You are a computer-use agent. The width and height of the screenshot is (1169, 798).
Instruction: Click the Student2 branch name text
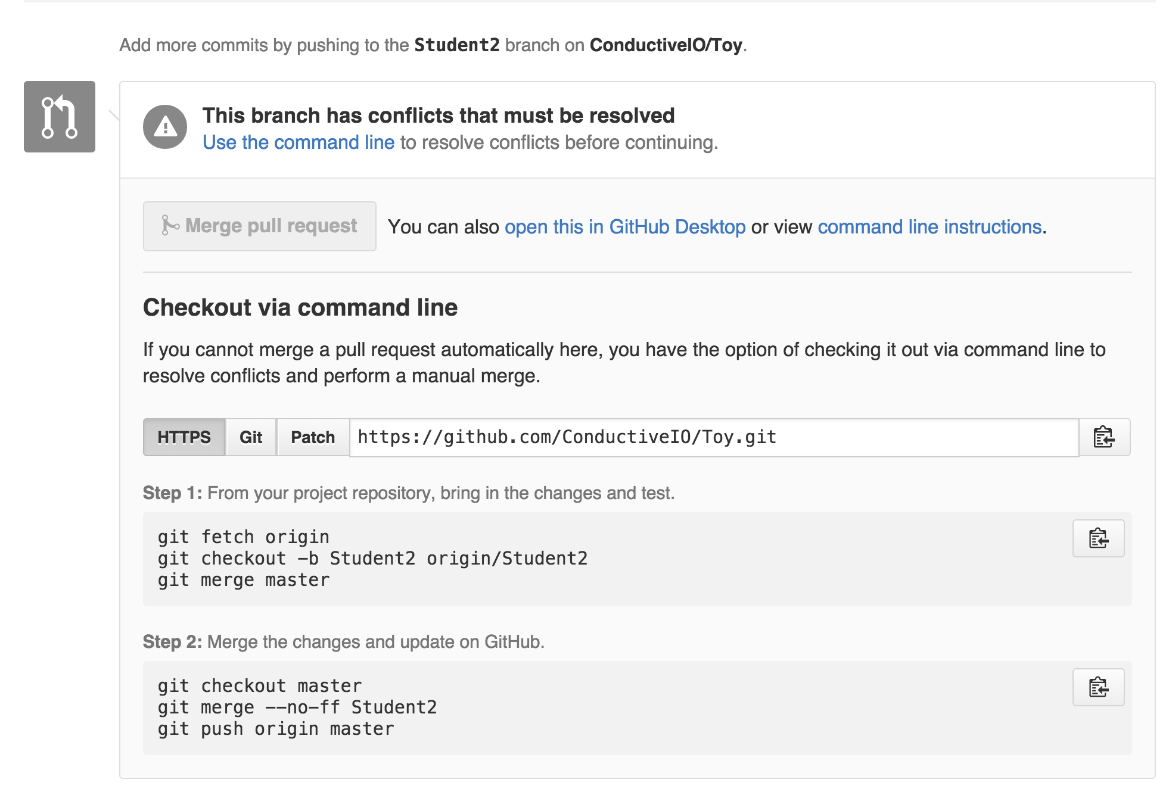tap(457, 45)
